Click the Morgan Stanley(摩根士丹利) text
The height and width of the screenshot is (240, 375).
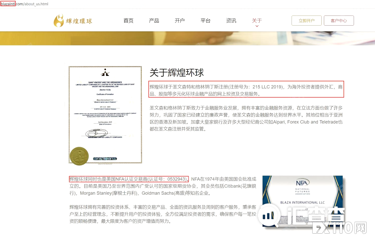109,193
